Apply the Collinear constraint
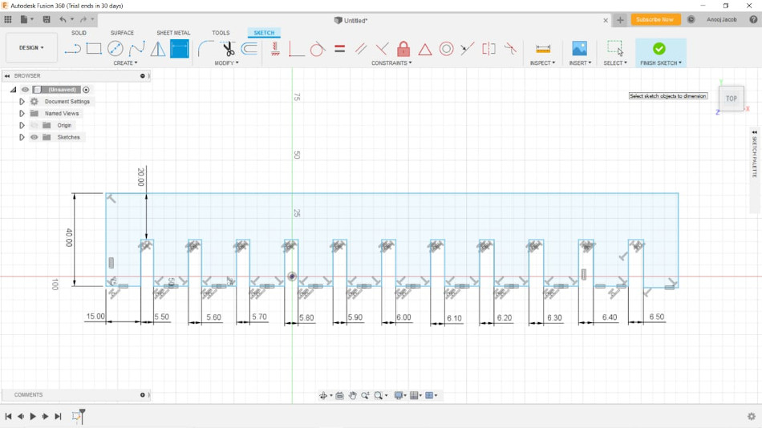Viewport: 762px width, 428px height. coord(468,49)
